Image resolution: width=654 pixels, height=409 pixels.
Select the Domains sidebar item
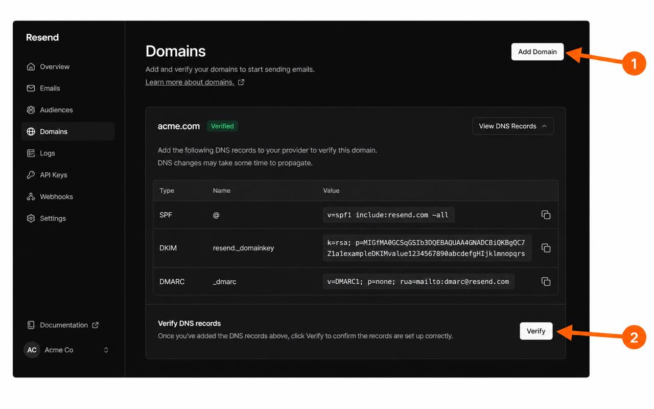point(68,131)
